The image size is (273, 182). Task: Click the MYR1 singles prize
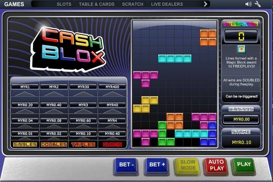pos(25,87)
